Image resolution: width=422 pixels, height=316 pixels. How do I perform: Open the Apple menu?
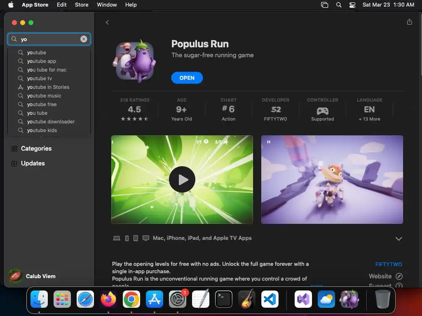[x=11, y=5]
